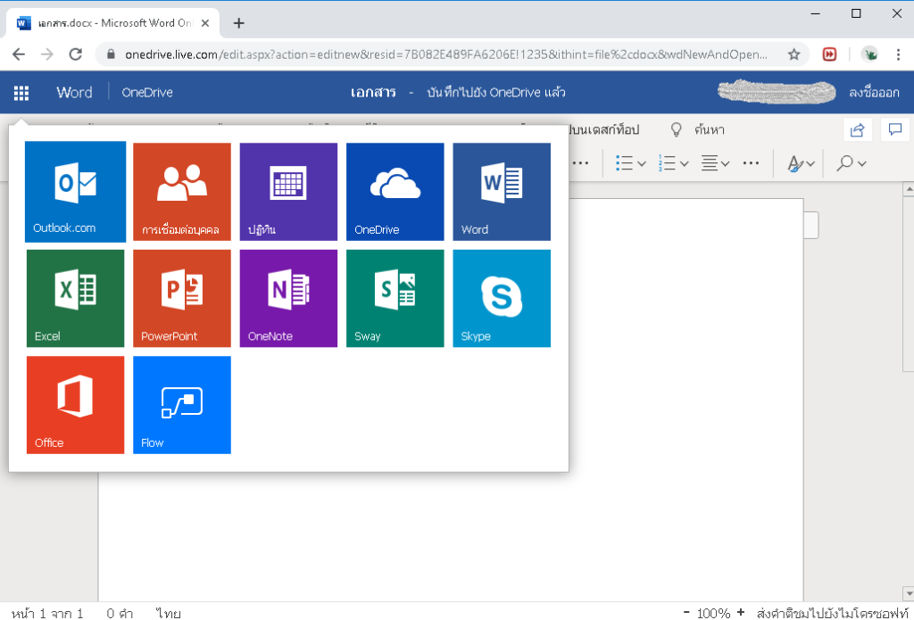Image resolution: width=914 pixels, height=620 pixels.
Task: Apply numbered list formatting
Action: (x=667, y=164)
